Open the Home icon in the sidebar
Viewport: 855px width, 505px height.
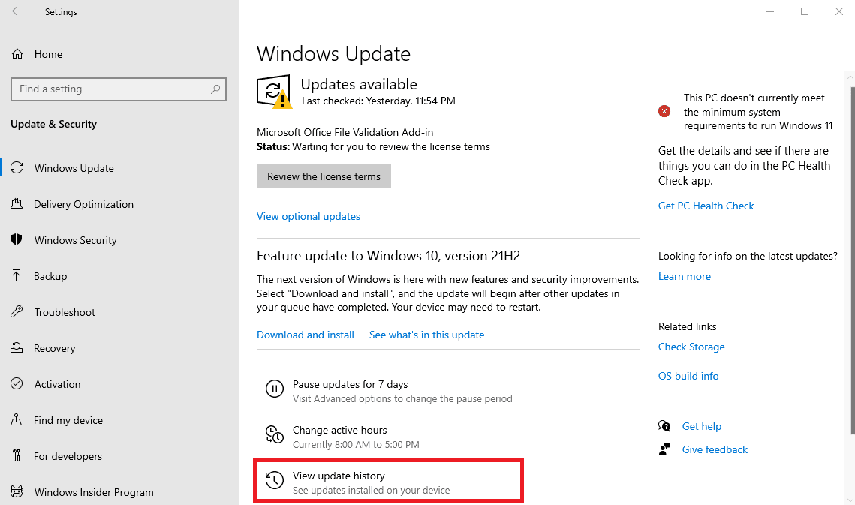point(17,53)
